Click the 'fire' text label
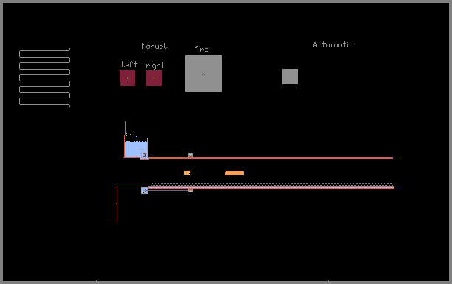The image size is (452, 284). point(202,49)
